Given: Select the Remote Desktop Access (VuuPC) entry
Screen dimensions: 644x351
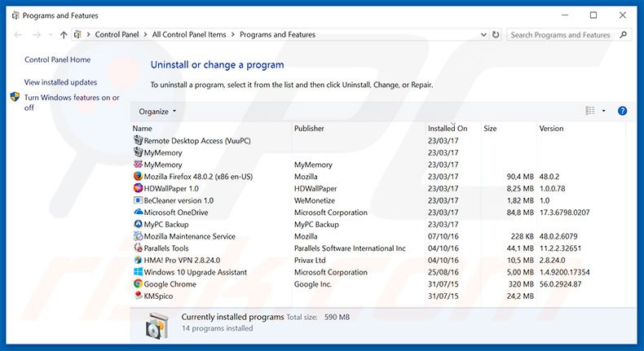Looking at the screenshot, I should pyautogui.click(x=197, y=140).
